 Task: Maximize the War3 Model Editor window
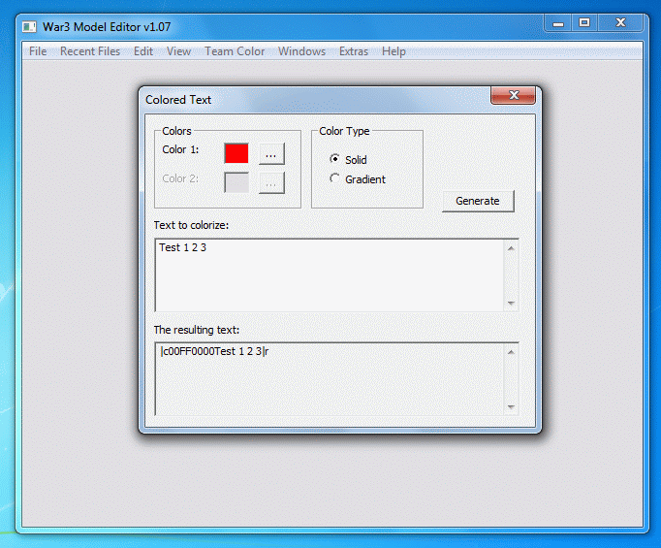[x=584, y=23]
